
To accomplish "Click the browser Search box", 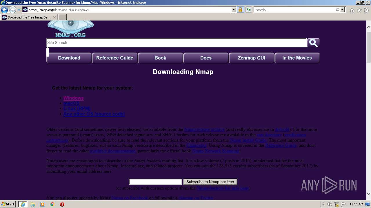I will [294, 10].
